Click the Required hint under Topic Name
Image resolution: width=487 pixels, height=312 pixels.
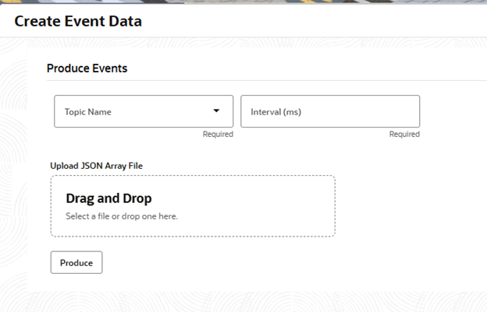(218, 134)
